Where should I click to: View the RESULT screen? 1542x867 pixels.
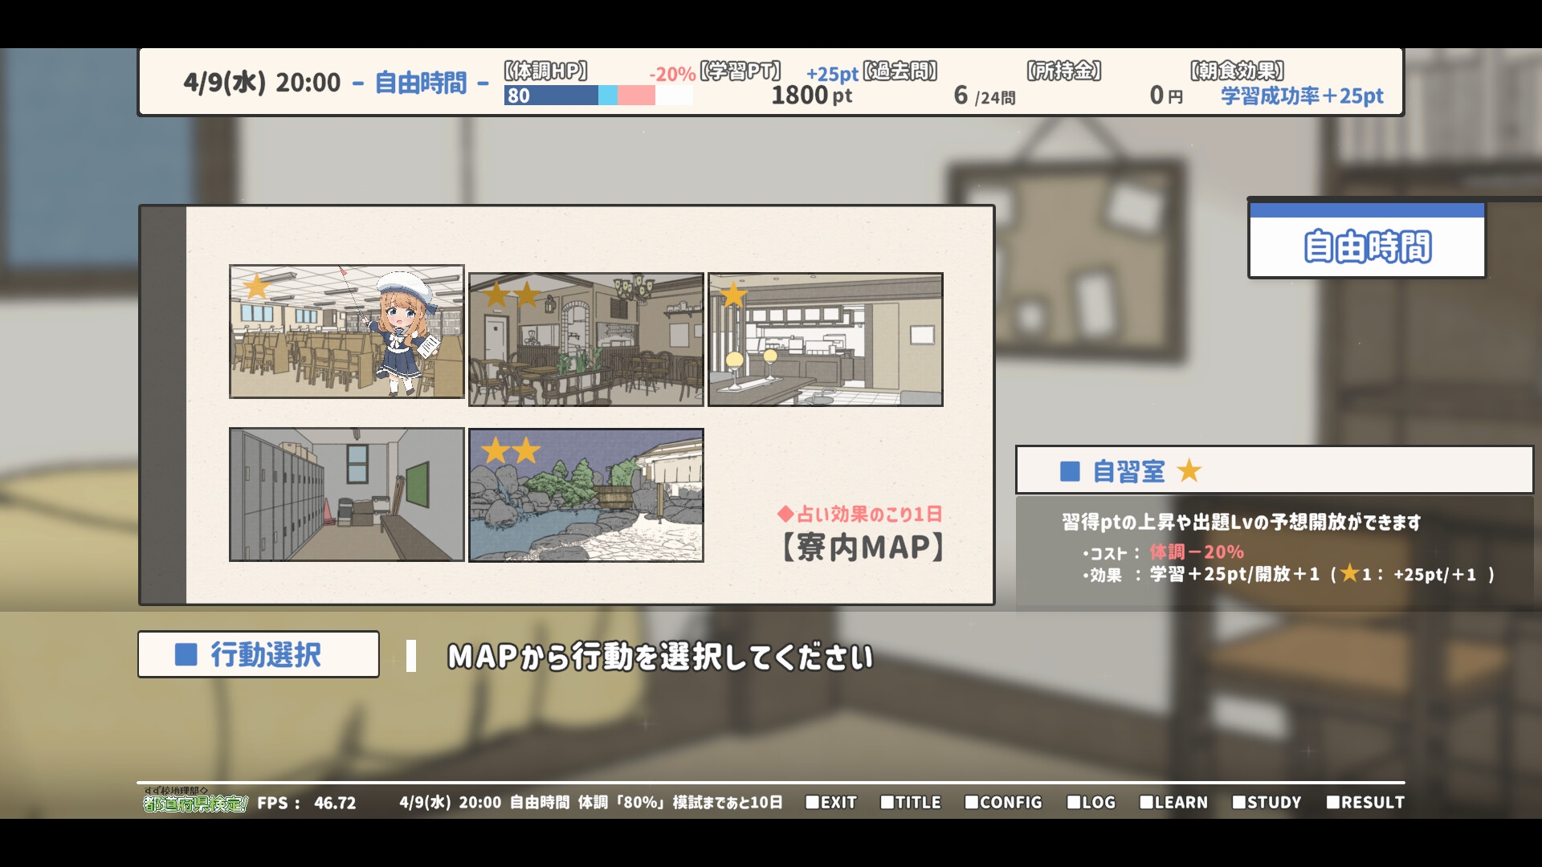coord(1365,802)
